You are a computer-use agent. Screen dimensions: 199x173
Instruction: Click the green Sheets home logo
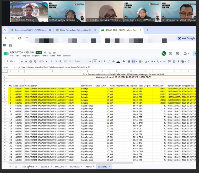(6, 54)
